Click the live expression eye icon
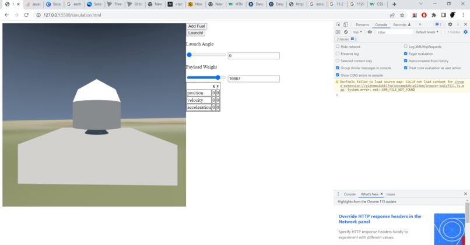The width and height of the screenshot is (470, 245). click(370, 32)
